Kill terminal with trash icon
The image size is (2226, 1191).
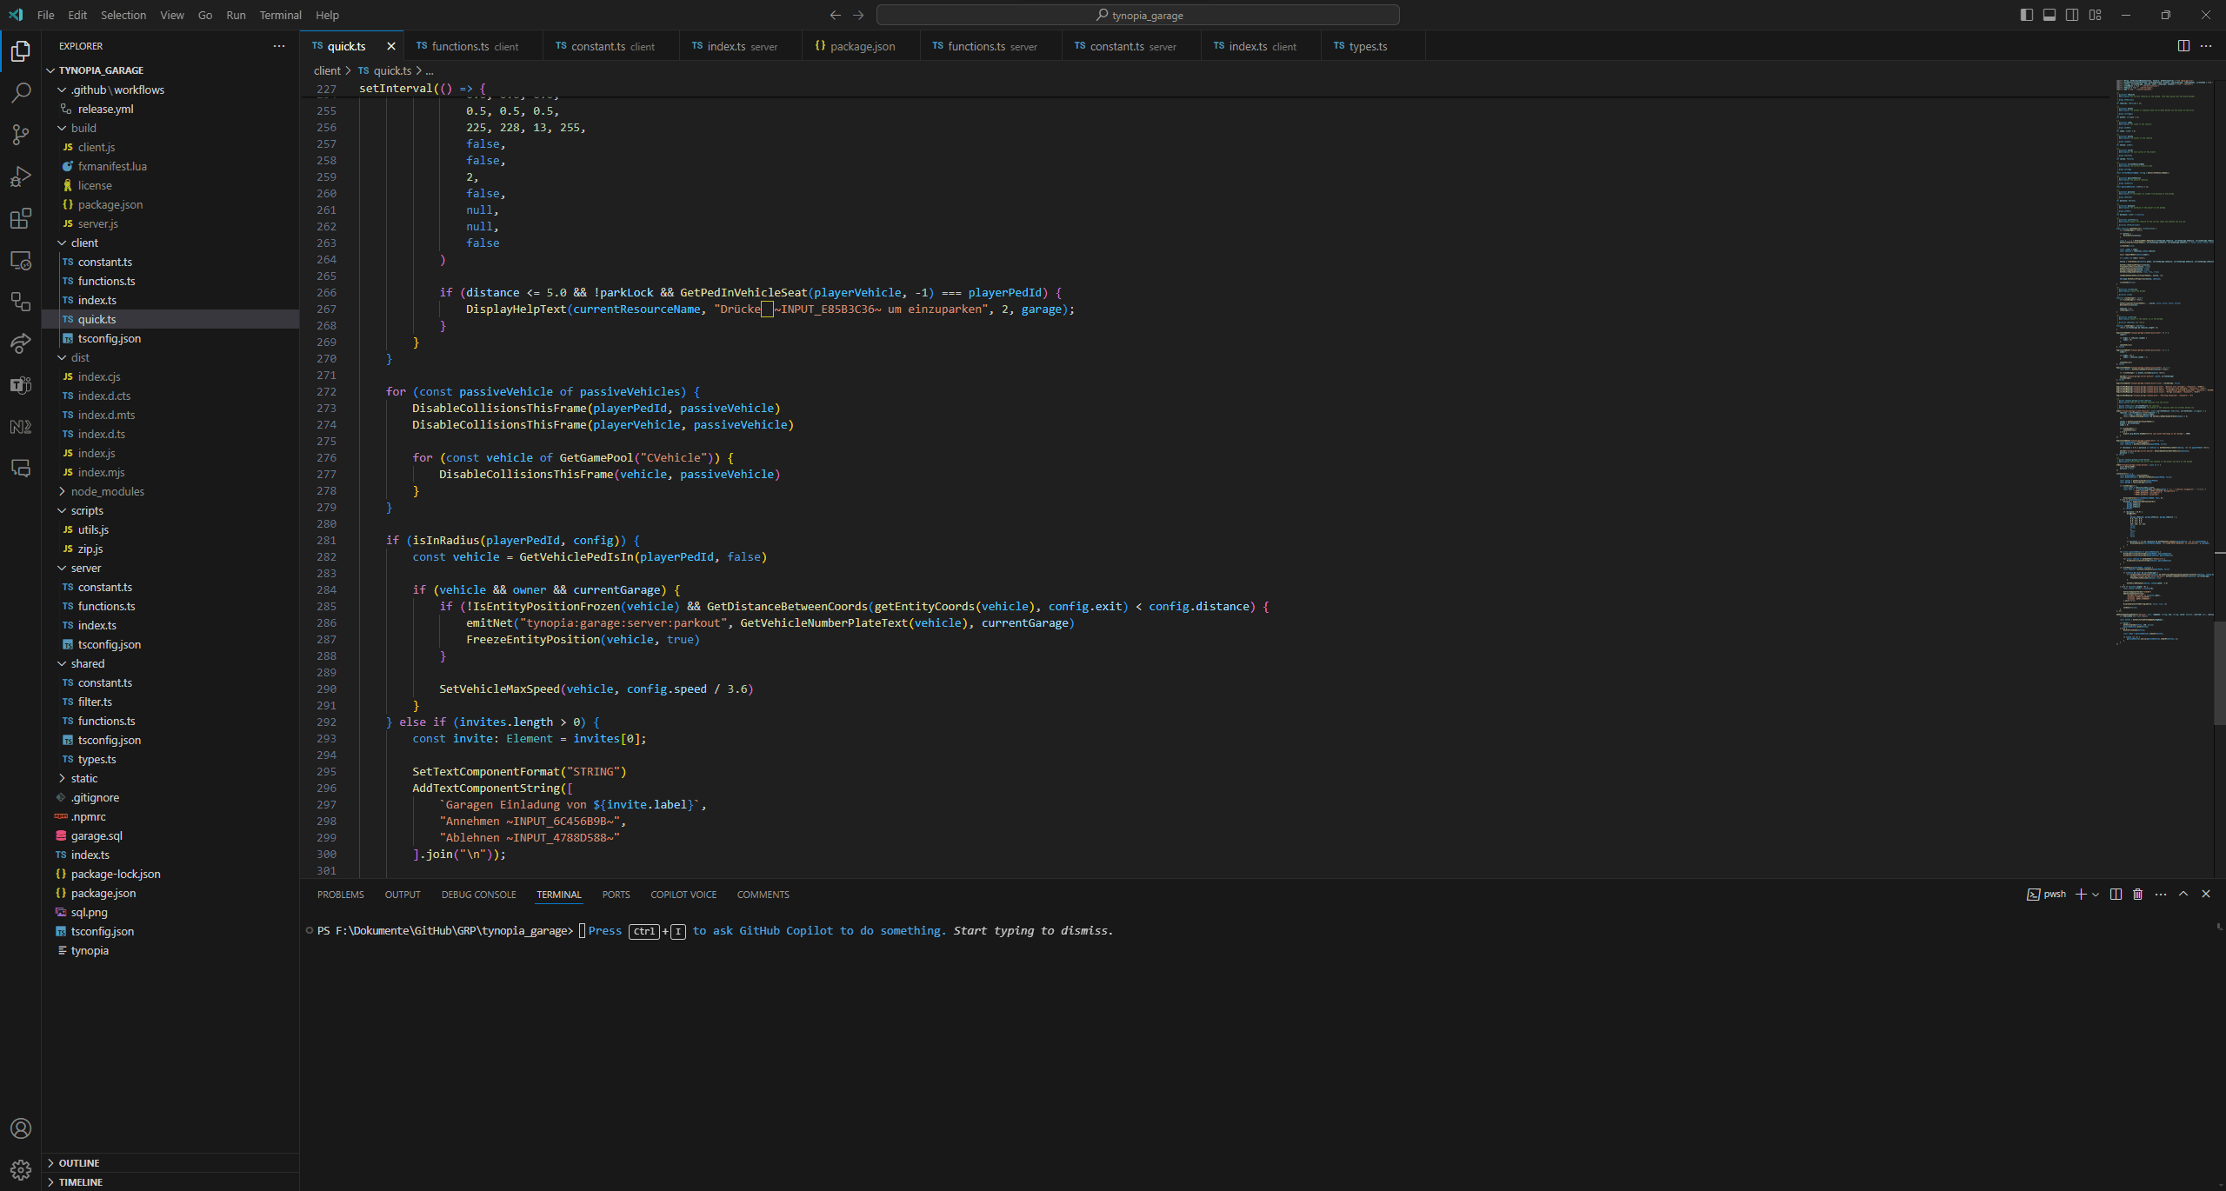pos(2137,894)
